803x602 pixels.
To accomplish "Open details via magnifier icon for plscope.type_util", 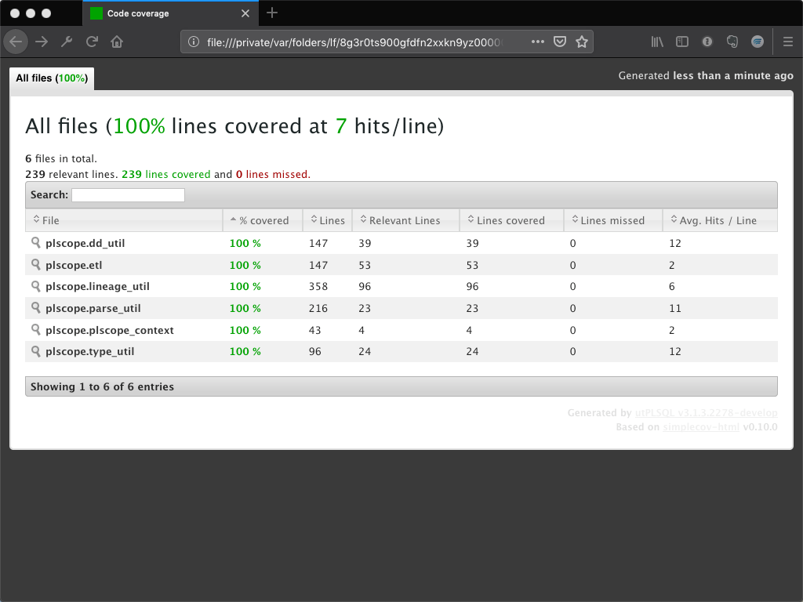I will coord(36,352).
